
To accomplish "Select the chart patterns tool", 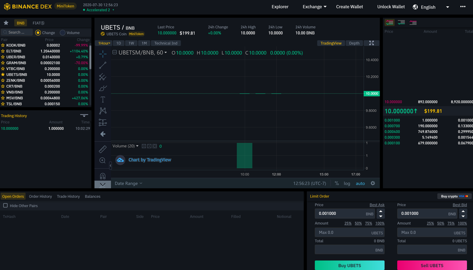I will [102, 111].
